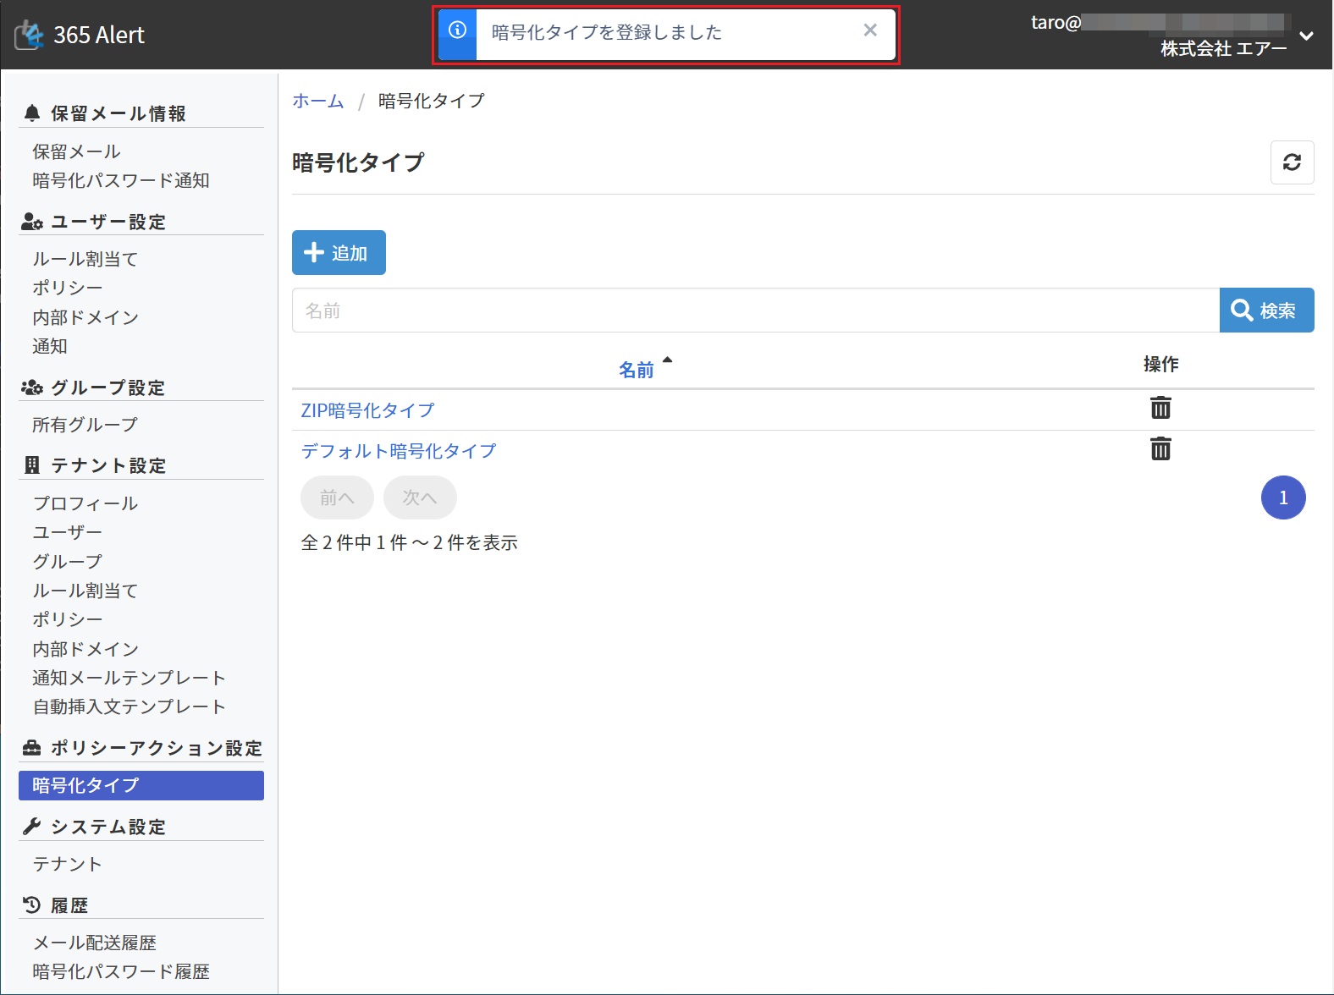The width and height of the screenshot is (1334, 995).
Task: Open 通知メールテンプレート sidebar item
Action: [129, 678]
